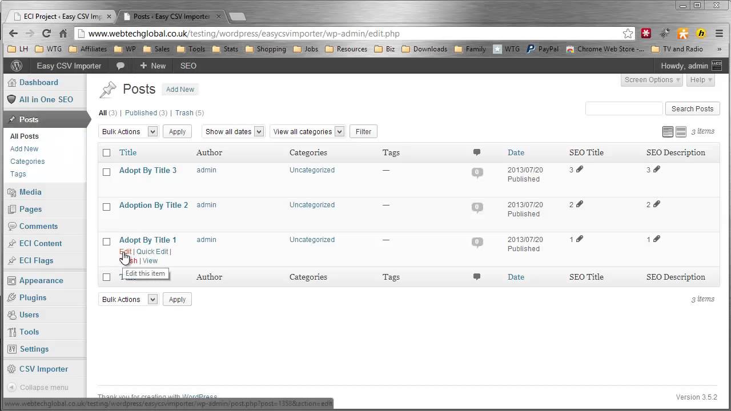The height and width of the screenshot is (411, 731).
Task: Click Uncategorized for Adopt By Title 3
Action: pos(312,170)
